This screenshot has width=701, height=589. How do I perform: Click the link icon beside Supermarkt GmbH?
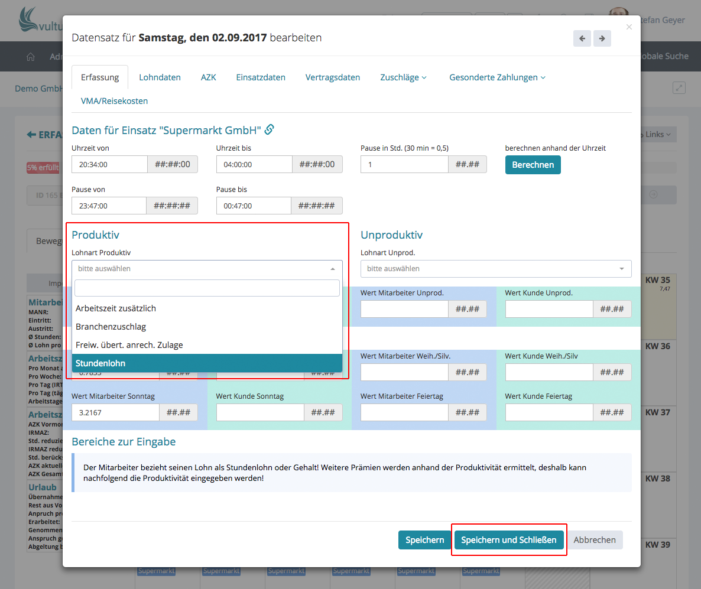click(270, 129)
